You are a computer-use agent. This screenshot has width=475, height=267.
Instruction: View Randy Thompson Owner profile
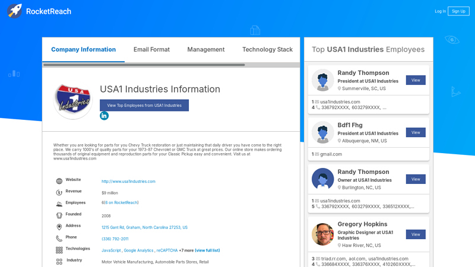pos(416,179)
